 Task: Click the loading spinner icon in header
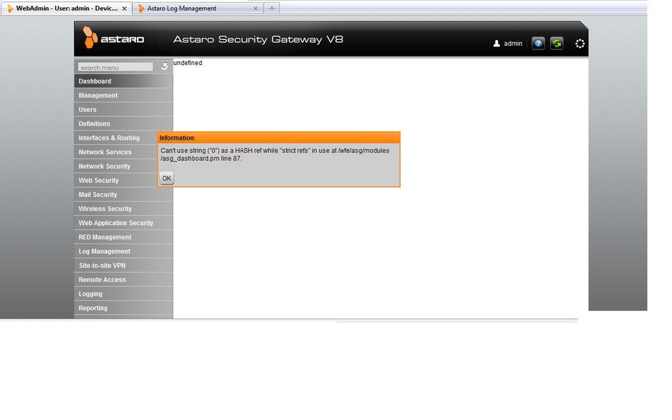click(580, 44)
